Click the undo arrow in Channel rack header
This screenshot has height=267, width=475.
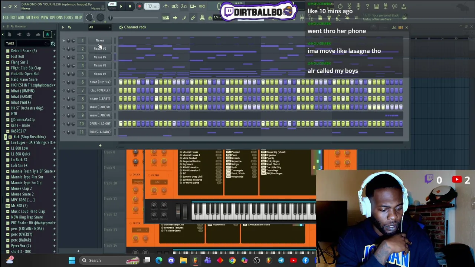point(69,27)
